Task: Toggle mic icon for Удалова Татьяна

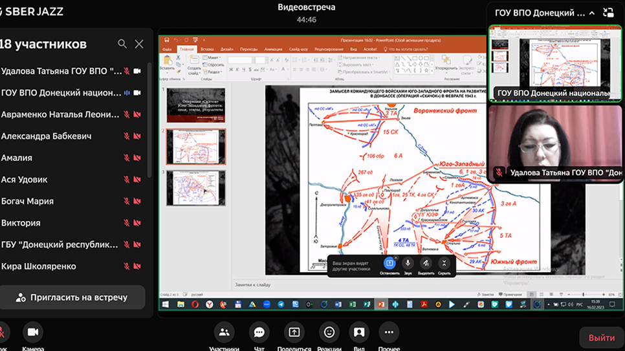Action: [127, 71]
